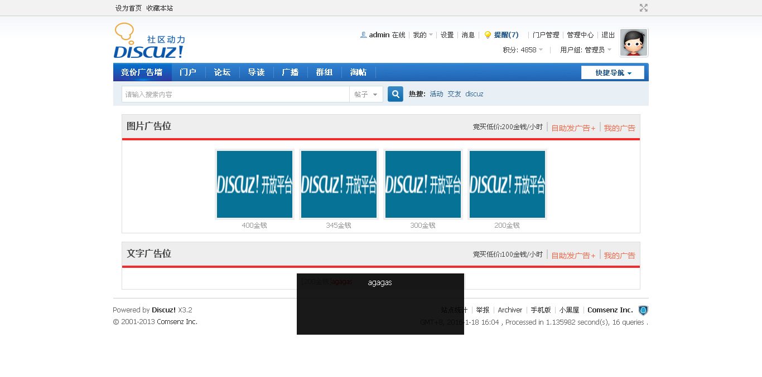Open 门户管理 link
762x377 pixels.
click(546, 35)
